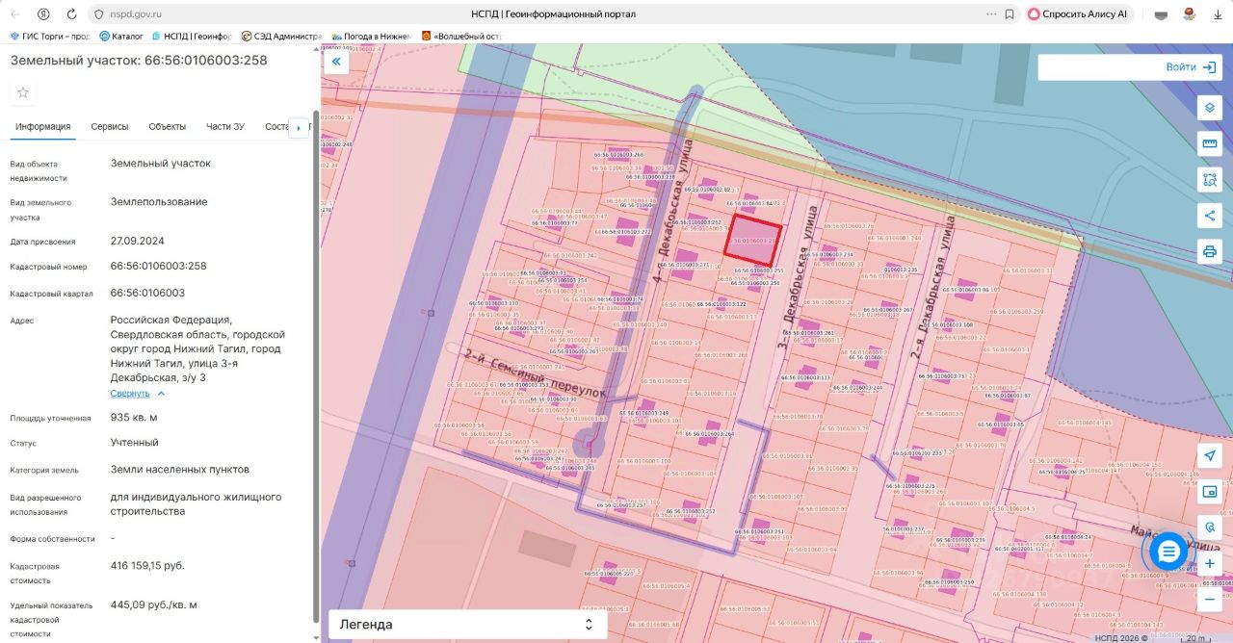The image size is (1233, 643).
Task: Collapse the left information panel
Action: coord(336,62)
